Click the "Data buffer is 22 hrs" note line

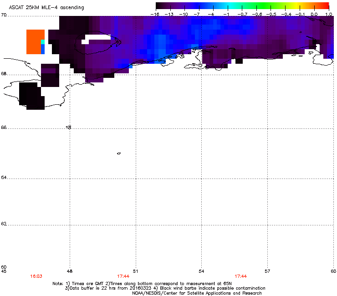(165, 288)
